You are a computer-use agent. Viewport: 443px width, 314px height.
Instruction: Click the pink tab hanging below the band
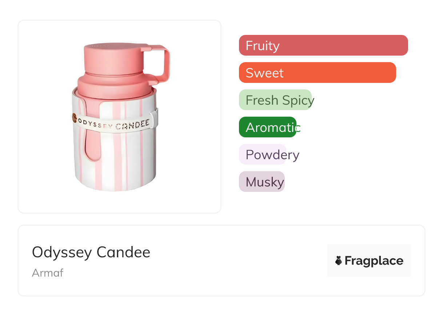(x=92, y=145)
